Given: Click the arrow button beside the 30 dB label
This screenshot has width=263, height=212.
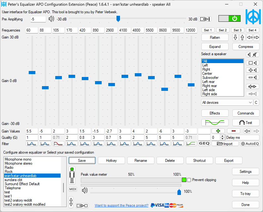Looking at the screenshot, I should click(205, 19).
